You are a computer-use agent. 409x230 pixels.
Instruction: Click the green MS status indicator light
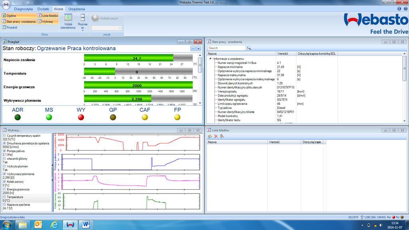(49, 117)
